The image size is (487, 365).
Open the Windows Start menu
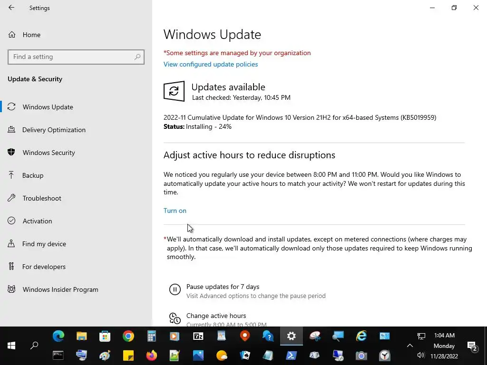coord(11,346)
